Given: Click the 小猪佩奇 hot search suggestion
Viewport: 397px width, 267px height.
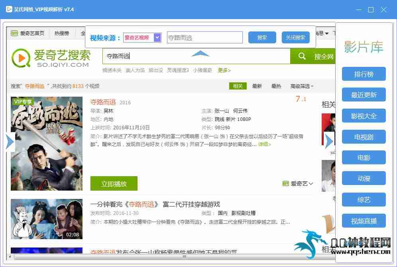Looking at the screenshot, I should click(x=202, y=70).
